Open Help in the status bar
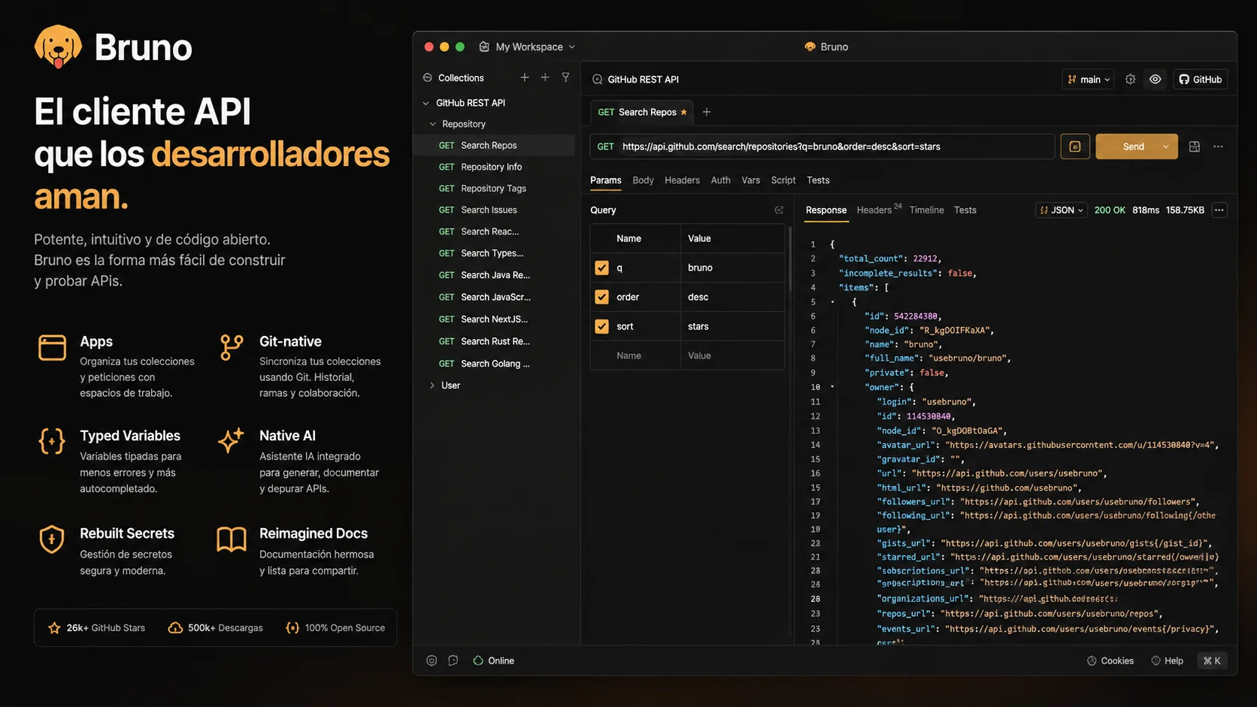 (x=1167, y=661)
